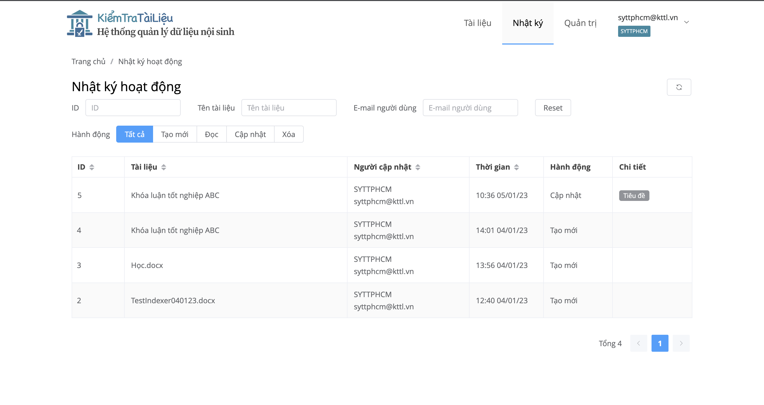Go to previous page arrow
This screenshot has width=764, height=405.
click(639, 343)
